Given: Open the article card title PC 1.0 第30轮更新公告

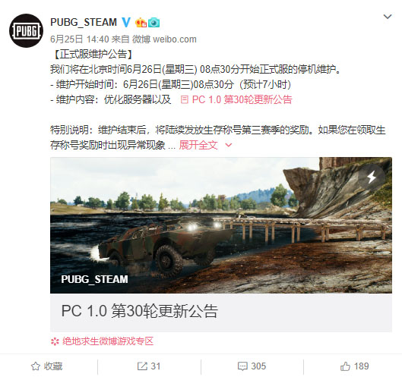Looking at the screenshot, I should pyautogui.click(x=140, y=312).
